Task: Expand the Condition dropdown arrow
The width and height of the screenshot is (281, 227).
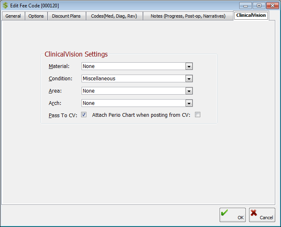Action: click(189, 79)
